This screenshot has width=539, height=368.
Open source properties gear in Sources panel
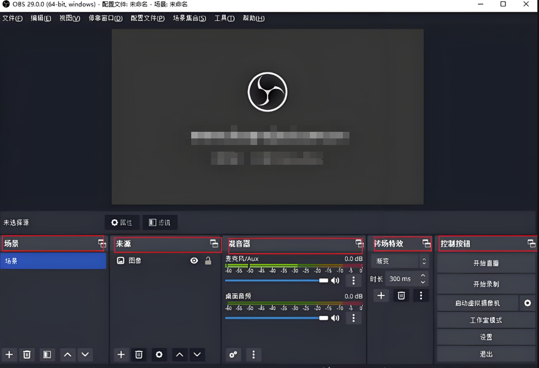[x=159, y=355]
